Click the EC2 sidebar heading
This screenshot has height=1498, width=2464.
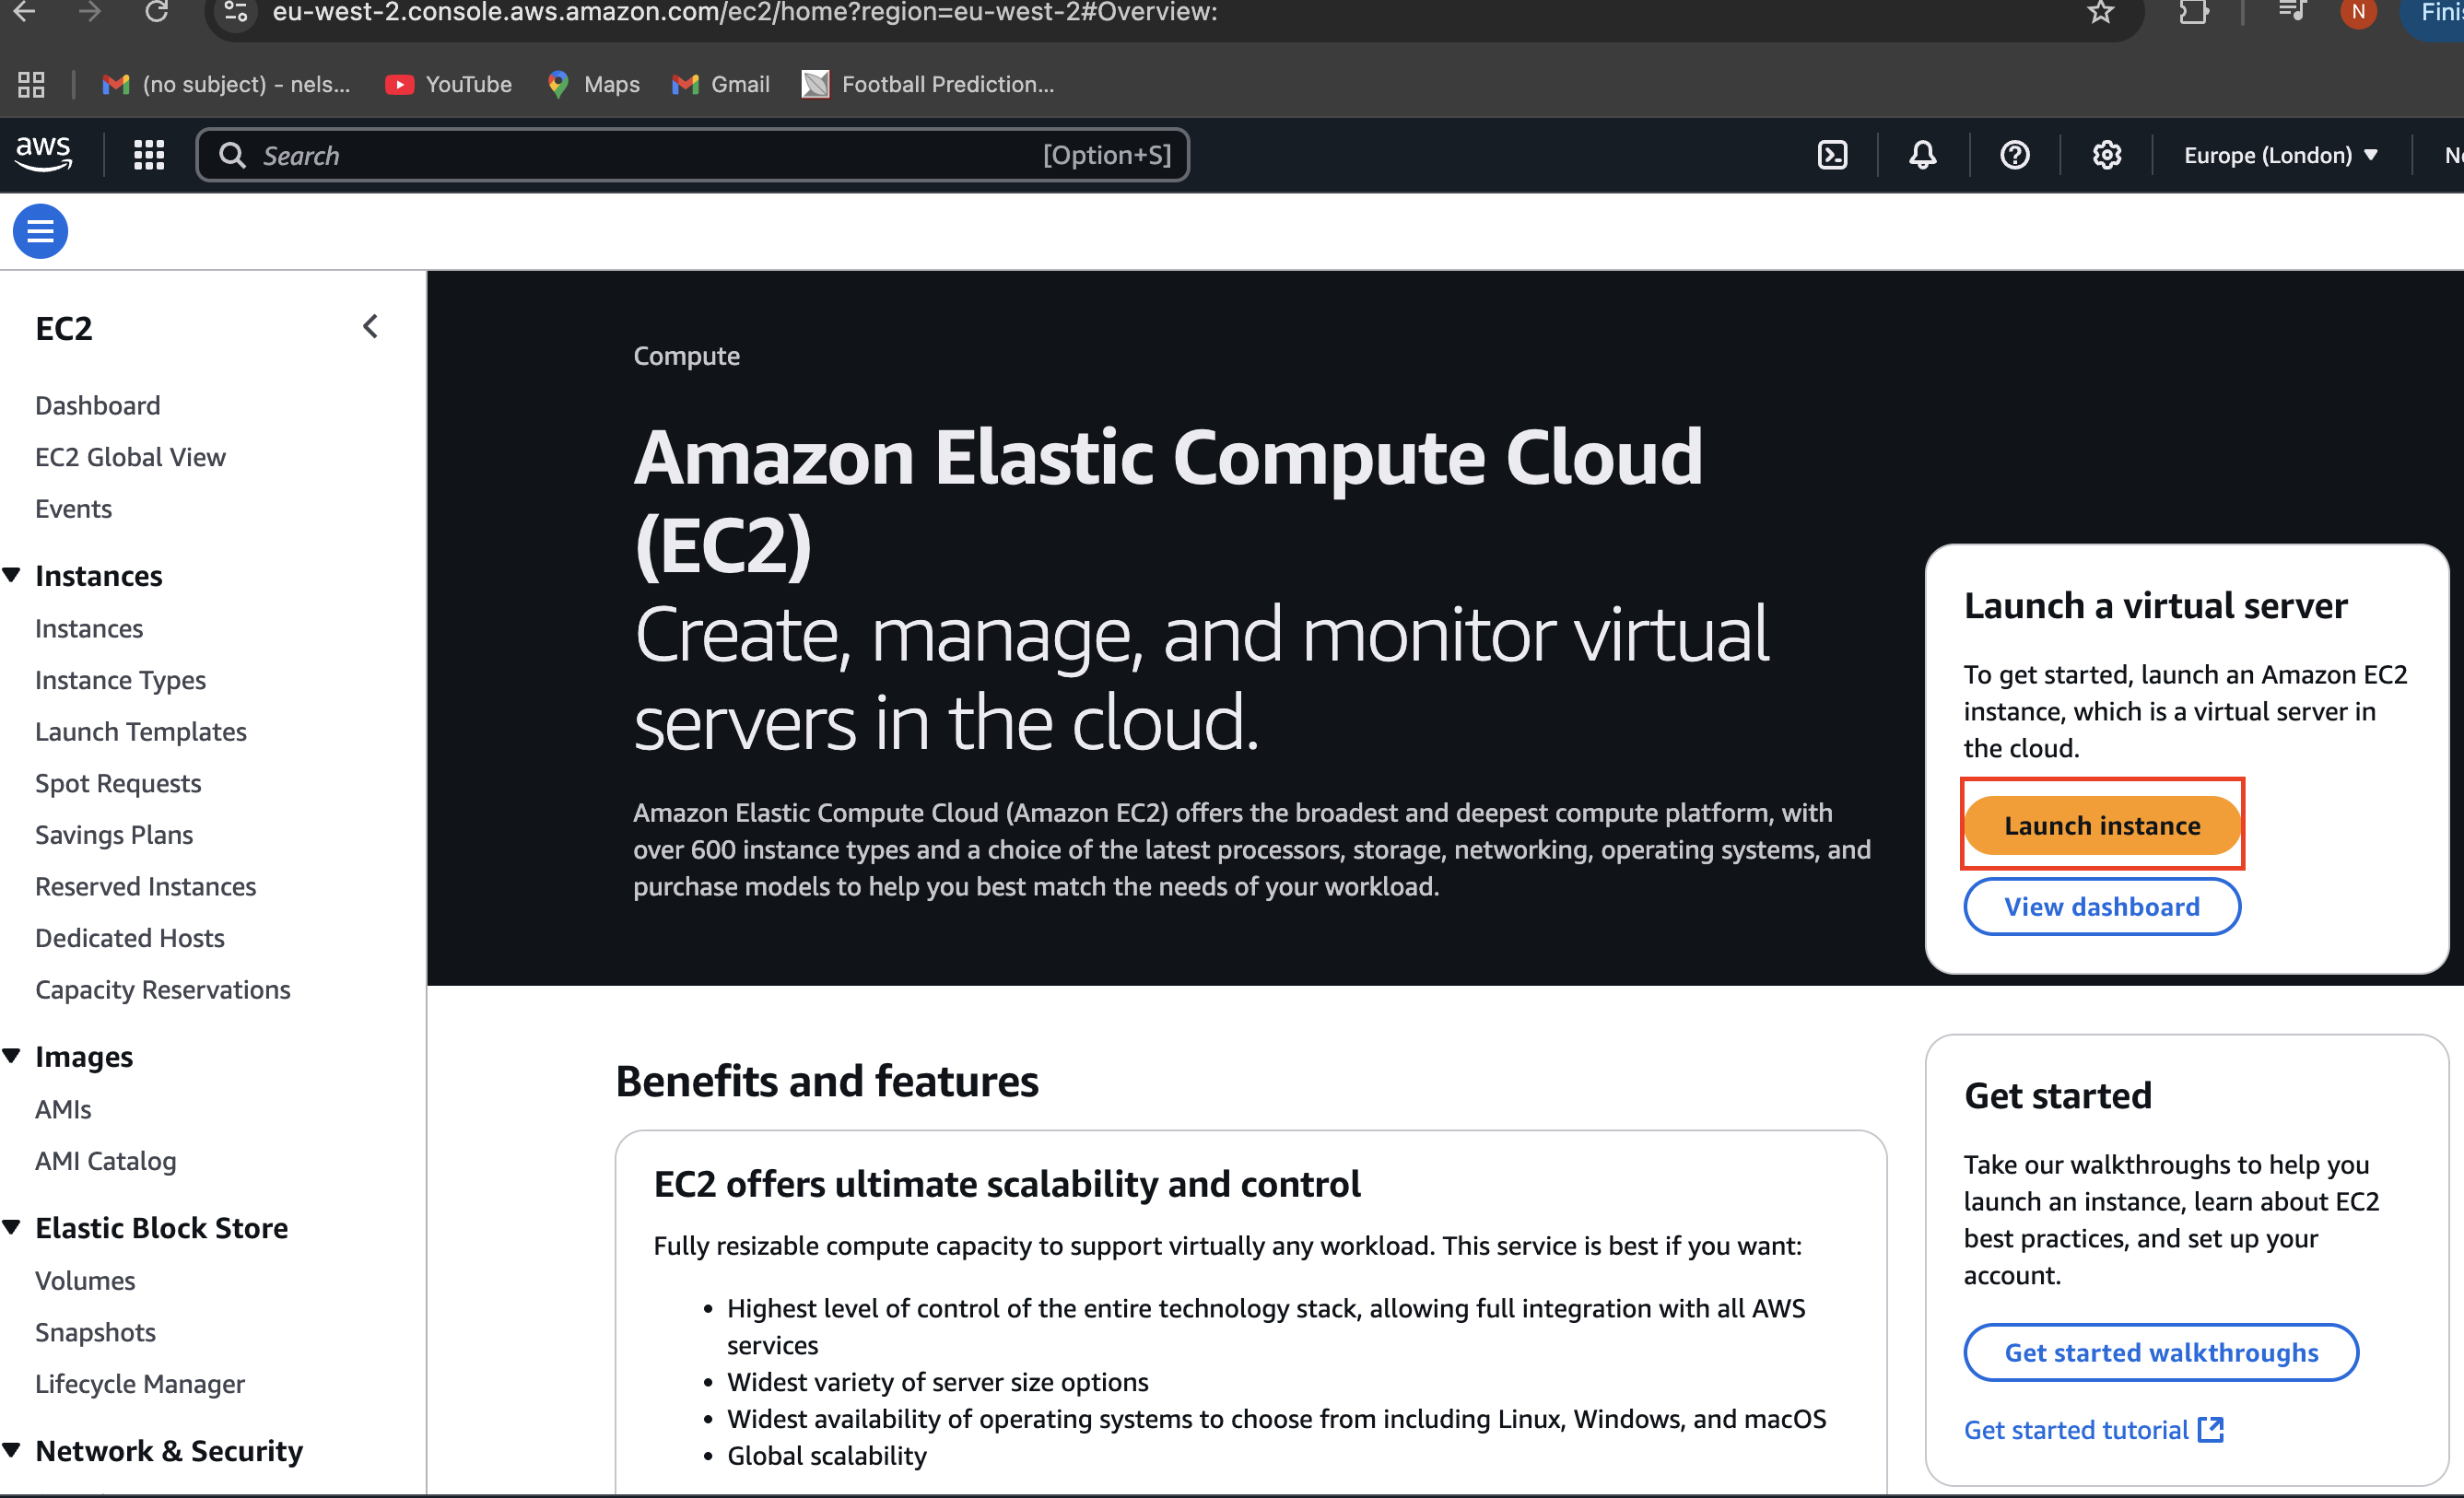[x=63, y=328]
